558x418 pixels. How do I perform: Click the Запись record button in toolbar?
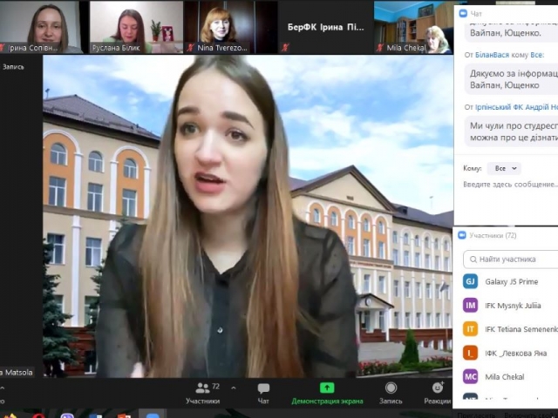click(391, 393)
